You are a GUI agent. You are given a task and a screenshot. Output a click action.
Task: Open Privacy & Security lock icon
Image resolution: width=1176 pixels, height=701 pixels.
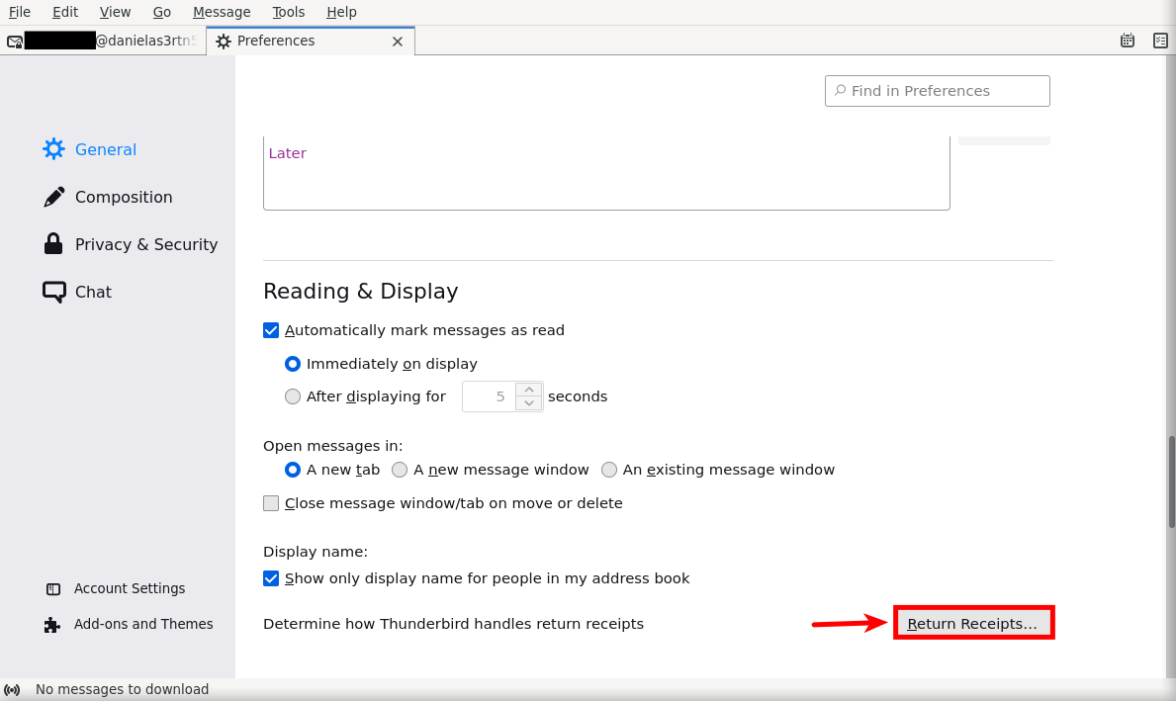click(53, 244)
